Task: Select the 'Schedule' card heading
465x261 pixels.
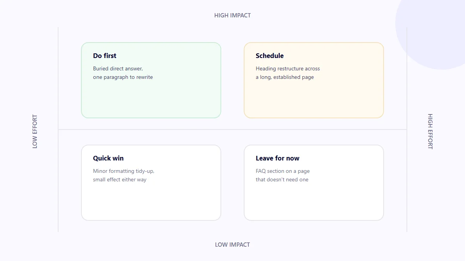Action: pos(270,56)
